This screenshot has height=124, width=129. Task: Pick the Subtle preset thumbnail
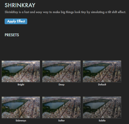coord(102,107)
